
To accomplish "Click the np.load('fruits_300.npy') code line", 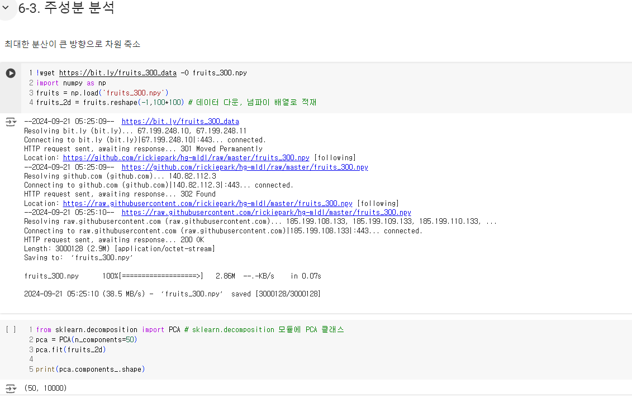I will click(102, 93).
